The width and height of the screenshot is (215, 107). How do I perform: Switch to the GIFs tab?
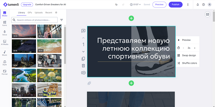coord(30,13)
